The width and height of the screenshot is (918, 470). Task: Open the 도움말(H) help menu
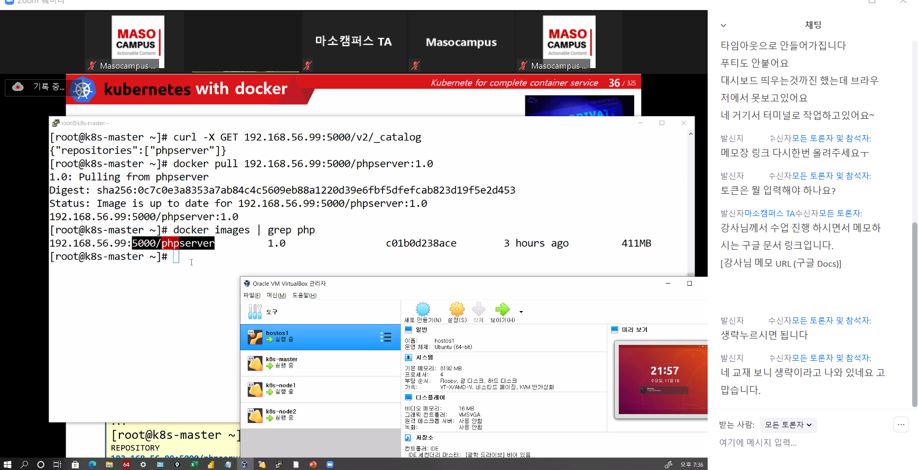[304, 296]
